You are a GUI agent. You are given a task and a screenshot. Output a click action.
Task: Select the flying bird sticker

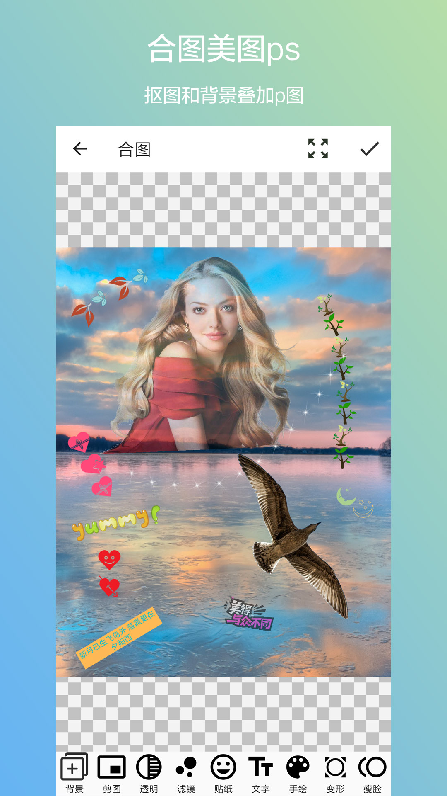pos(290,535)
